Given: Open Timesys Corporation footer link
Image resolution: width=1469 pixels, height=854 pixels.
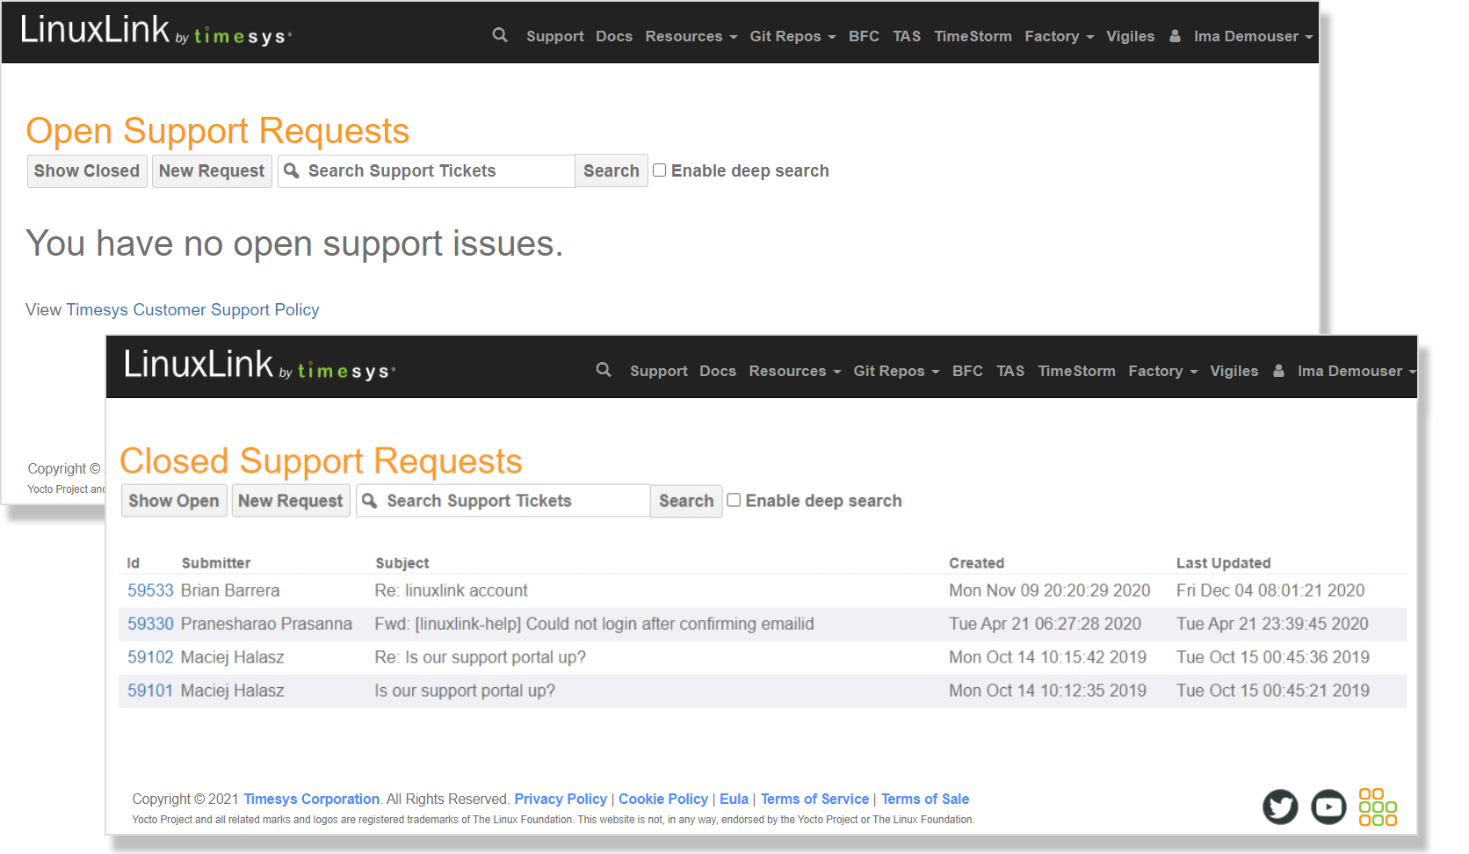Looking at the screenshot, I should click(x=312, y=799).
